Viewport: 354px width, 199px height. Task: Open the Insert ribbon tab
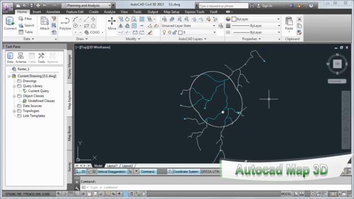coord(37,12)
